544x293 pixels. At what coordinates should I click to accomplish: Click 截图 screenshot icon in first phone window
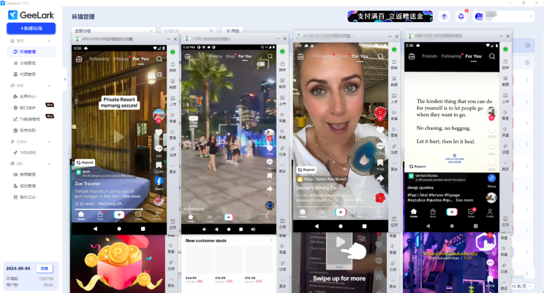coord(172,83)
